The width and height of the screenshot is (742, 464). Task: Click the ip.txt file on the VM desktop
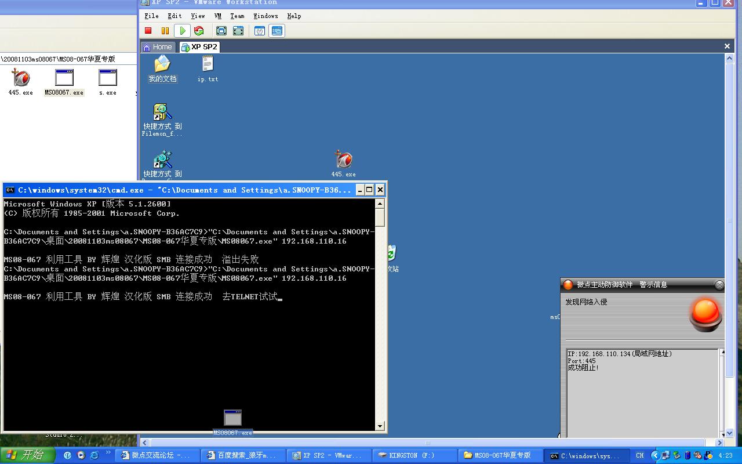pyautogui.click(x=208, y=69)
